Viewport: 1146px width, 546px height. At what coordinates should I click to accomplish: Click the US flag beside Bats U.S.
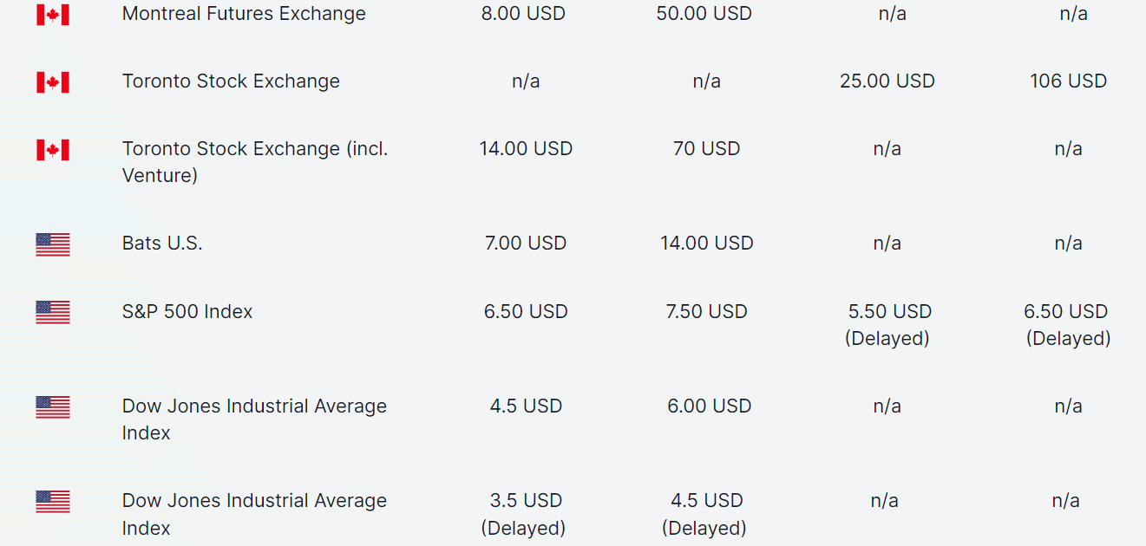(x=53, y=244)
